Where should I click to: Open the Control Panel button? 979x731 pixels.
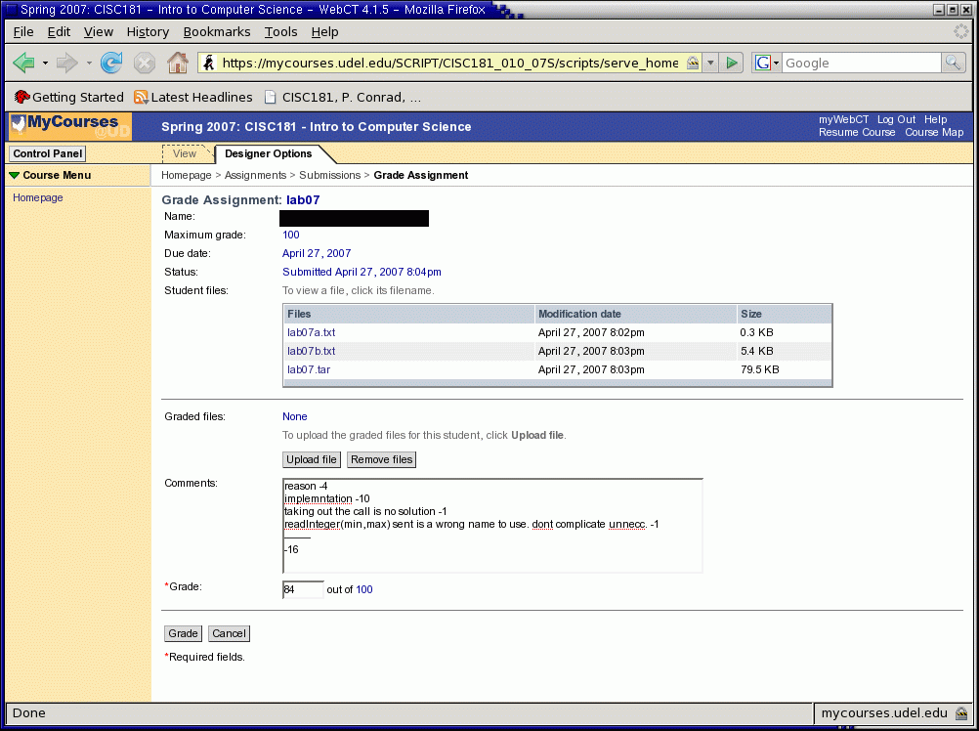point(47,153)
